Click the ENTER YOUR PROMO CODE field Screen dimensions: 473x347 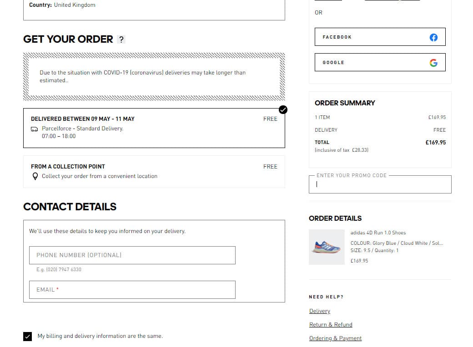coord(380,184)
